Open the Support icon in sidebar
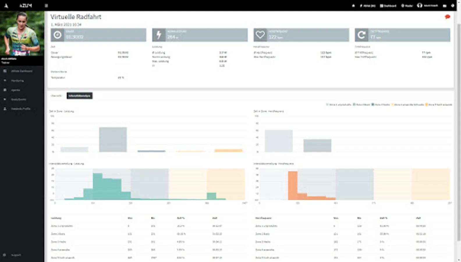 [4, 255]
